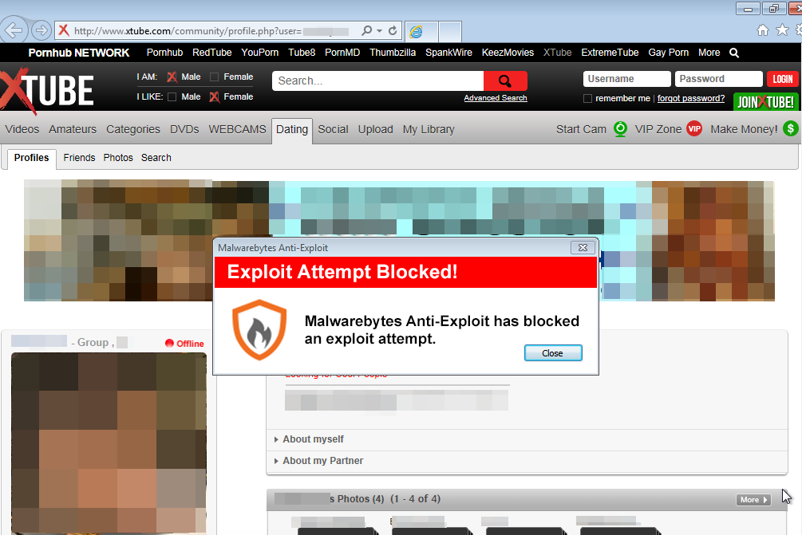Click the refresh icon in address bar
This screenshot has width=802, height=535.
pyautogui.click(x=393, y=31)
